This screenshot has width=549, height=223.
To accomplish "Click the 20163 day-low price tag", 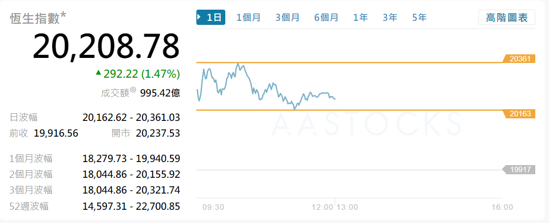I will click(x=518, y=114).
